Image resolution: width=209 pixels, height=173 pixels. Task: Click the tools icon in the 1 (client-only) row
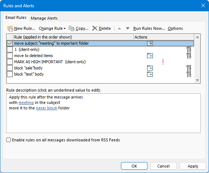[x=189, y=49]
